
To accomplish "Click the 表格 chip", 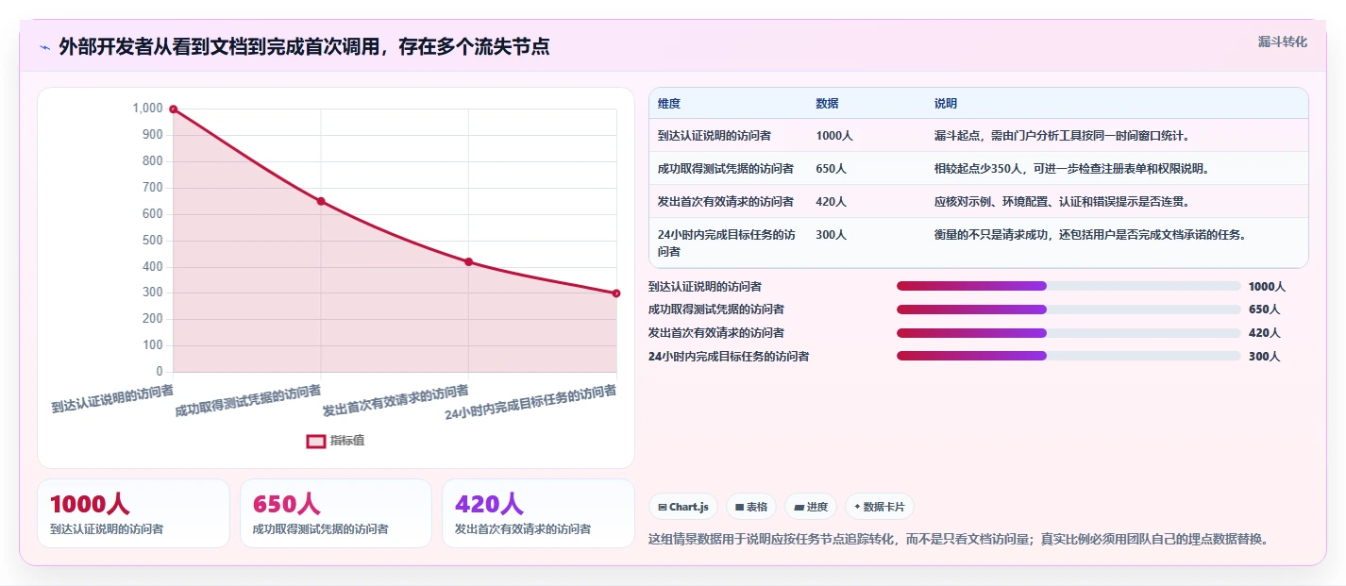I will click(x=751, y=507).
